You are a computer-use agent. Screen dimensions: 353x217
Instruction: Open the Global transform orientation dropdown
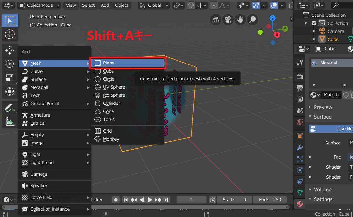pos(154,5)
